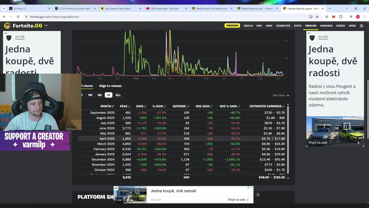Sort table by PEAK column arrows

129,106
